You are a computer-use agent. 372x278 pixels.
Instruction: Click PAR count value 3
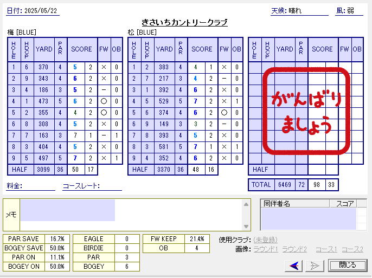[127, 257]
